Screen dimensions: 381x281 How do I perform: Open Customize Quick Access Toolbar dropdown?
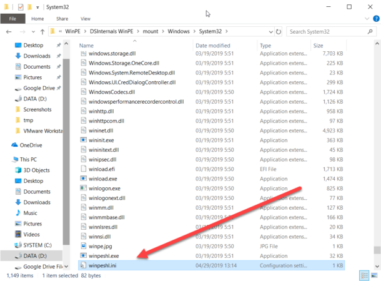click(x=37, y=7)
